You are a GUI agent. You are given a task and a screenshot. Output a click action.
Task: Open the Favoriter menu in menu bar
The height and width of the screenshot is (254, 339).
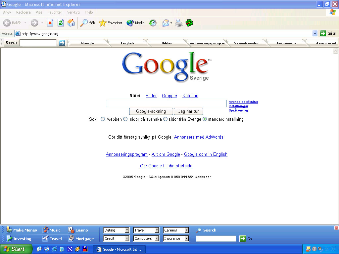pos(55,12)
